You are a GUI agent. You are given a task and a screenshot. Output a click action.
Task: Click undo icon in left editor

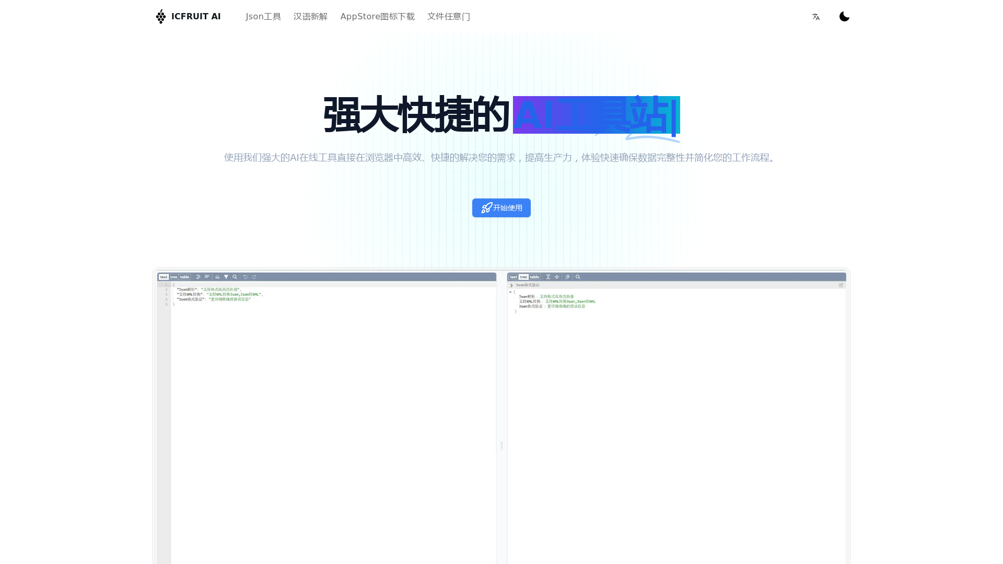point(245,277)
